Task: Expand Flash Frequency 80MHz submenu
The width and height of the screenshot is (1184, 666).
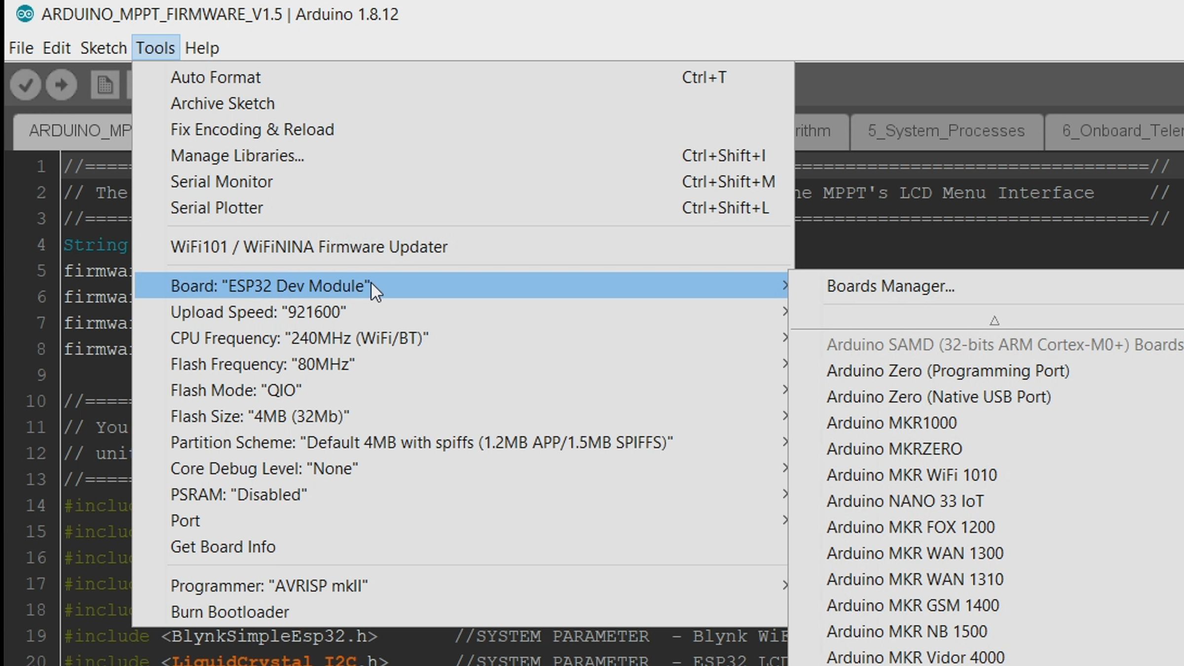Action: tap(462, 364)
